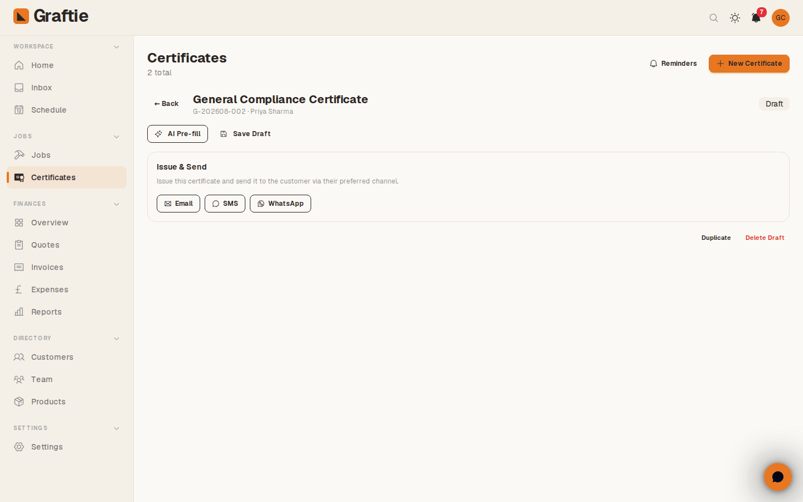The image size is (803, 502).
Task: Toggle the light/dark theme sun icon
Action: [735, 18]
